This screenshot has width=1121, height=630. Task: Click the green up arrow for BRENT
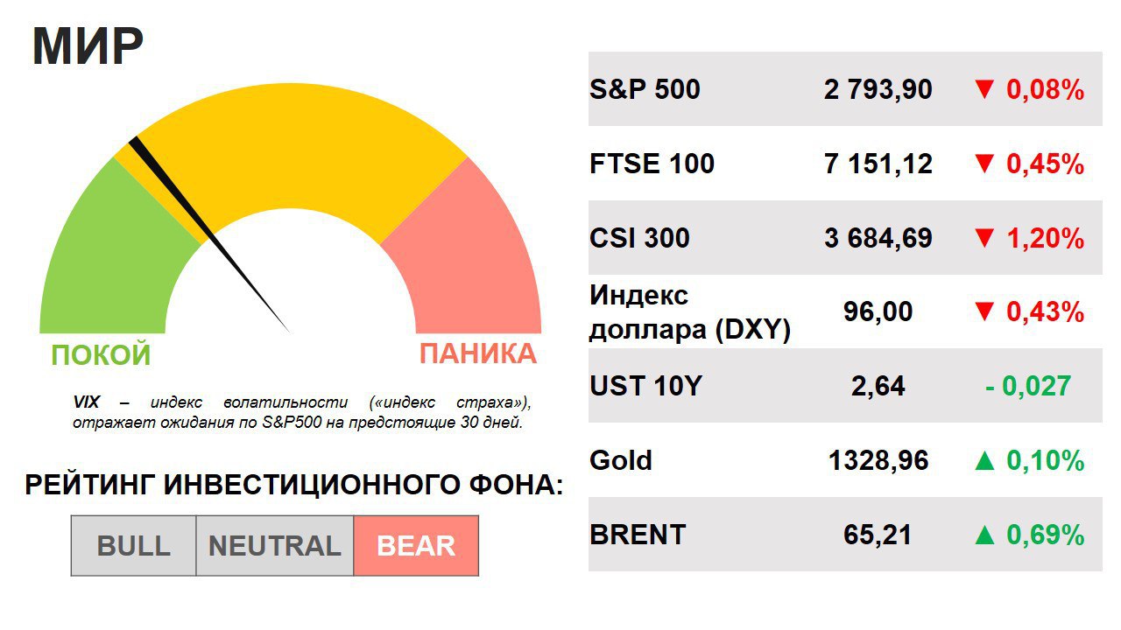(x=985, y=535)
